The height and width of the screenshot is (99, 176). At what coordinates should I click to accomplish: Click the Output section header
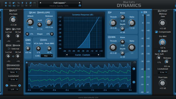pyautogui.click(x=162, y=11)
